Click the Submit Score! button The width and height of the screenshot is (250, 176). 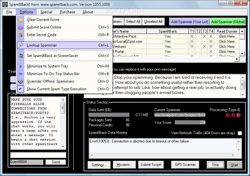pos(151,165)
